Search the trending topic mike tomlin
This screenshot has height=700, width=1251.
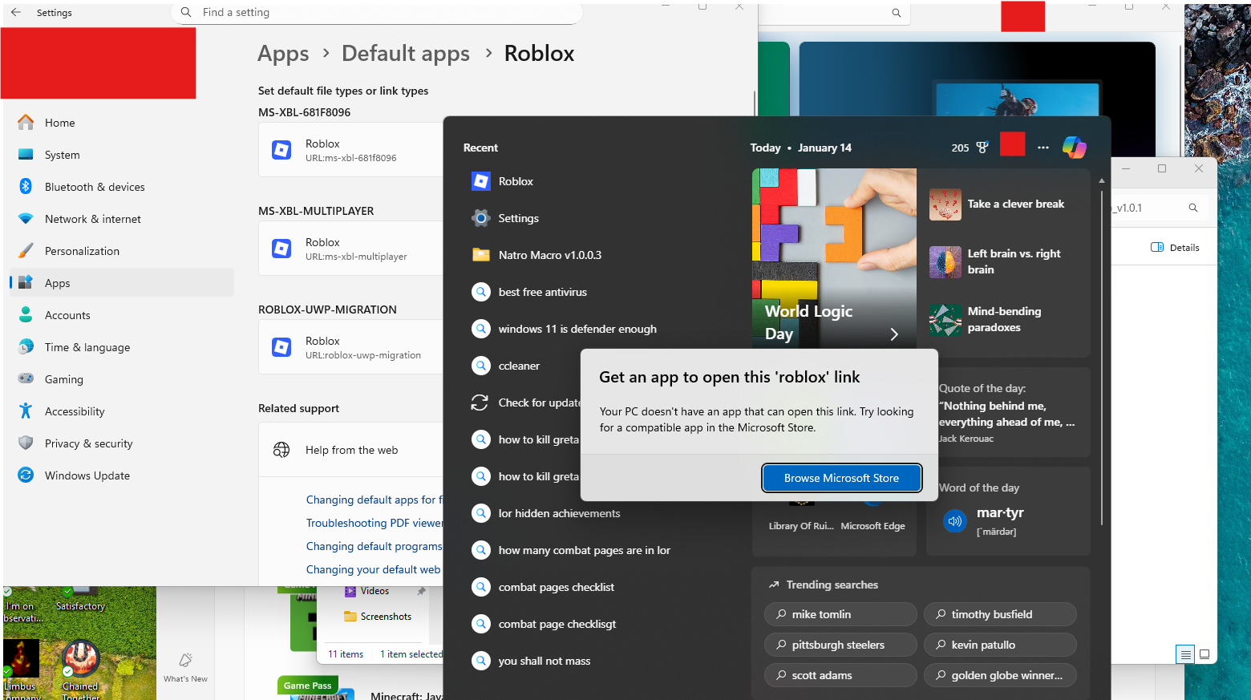(x=840, y=613)
